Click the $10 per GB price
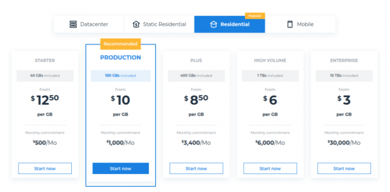 tap(121, 100)
